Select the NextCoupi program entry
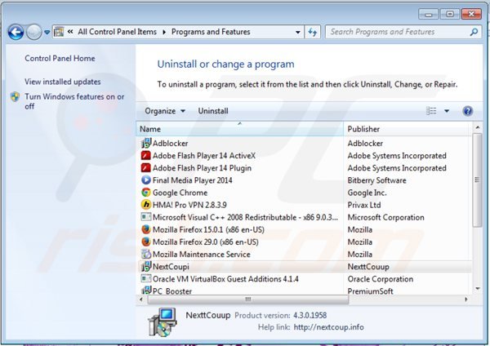Viewport: 490px width, 346px height. (x=171, y=266)
